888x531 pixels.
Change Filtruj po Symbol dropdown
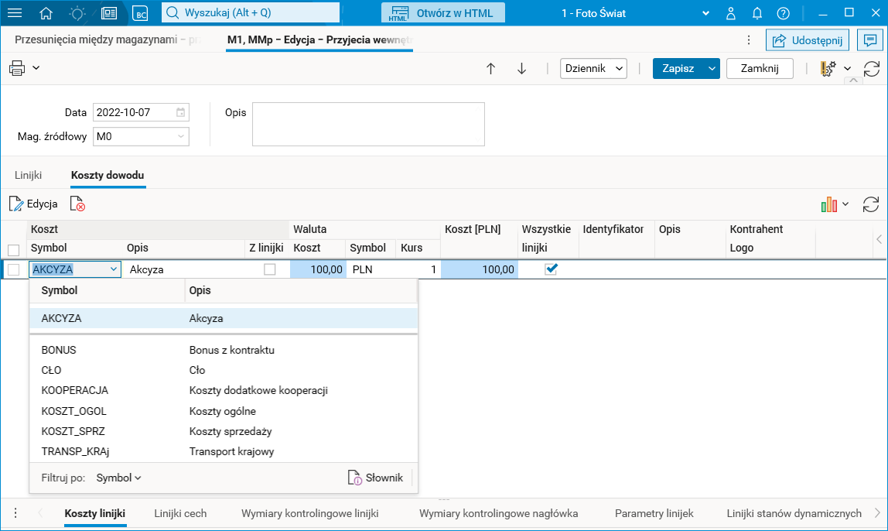[119, 478]
